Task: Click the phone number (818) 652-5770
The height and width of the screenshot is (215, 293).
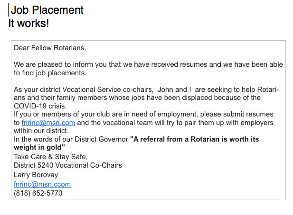Action: [x=38, y=193]
